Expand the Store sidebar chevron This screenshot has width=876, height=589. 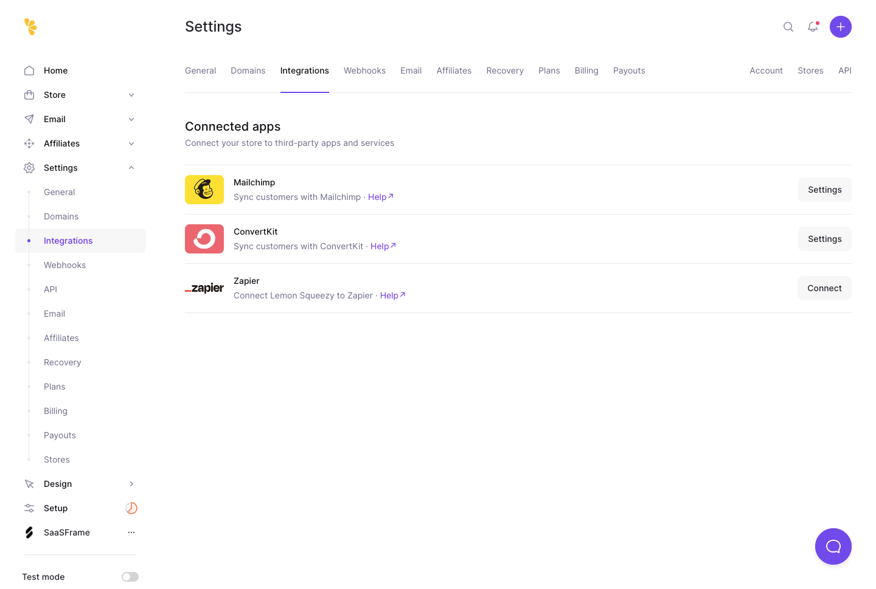pyautogui.click(x=131, y=95)
